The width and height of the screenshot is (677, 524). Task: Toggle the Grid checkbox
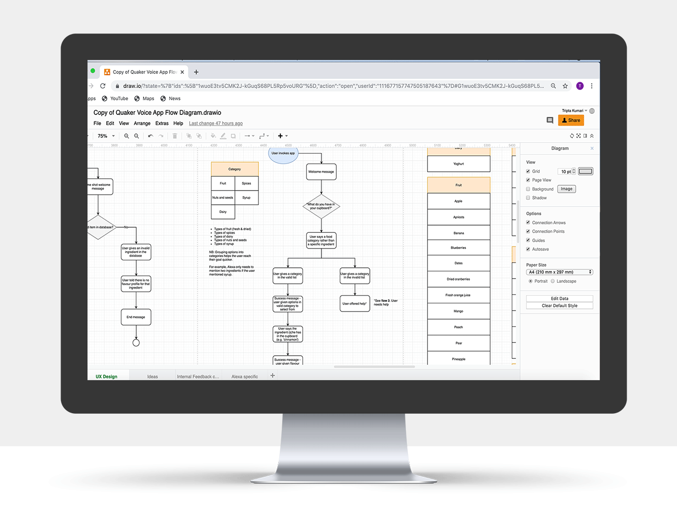pyautogui.click(x=528, y=171)
